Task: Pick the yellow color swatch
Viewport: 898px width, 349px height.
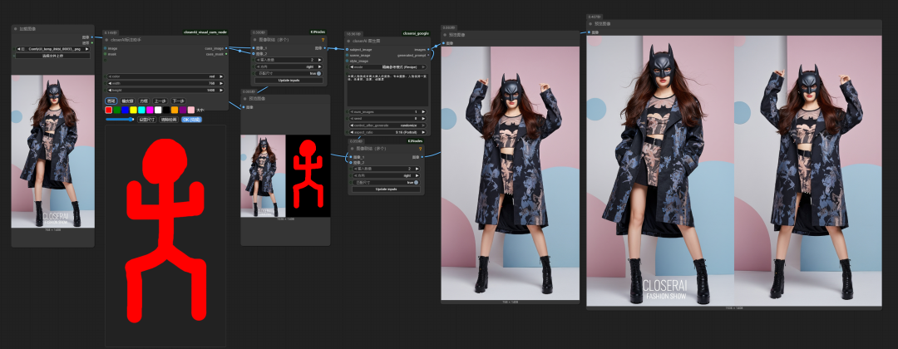Action: pos(133,110)
